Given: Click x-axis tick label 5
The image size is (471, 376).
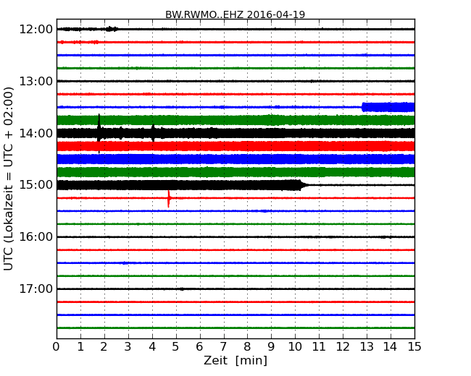Looking at the screenshot, I should [176, 347].
